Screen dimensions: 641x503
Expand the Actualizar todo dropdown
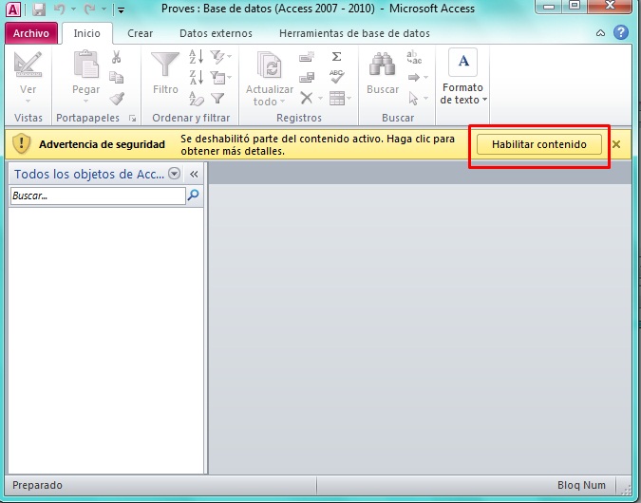point(282,102)
